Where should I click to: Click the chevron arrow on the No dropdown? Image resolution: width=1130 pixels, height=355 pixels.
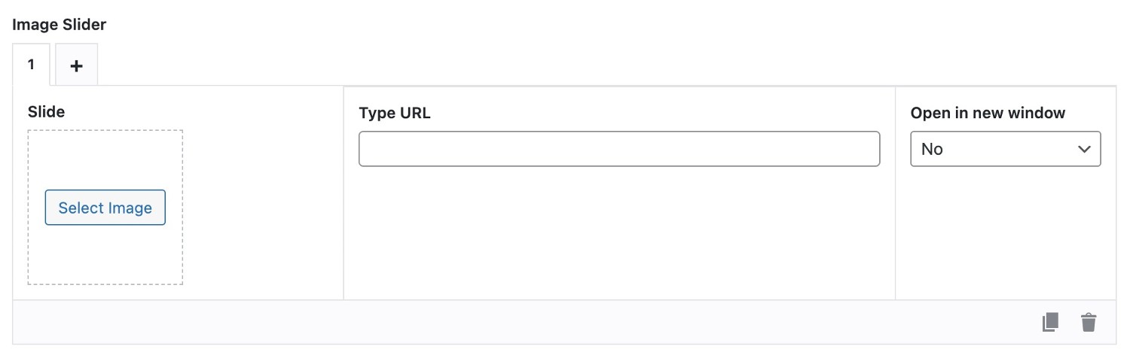[1085, 149]
